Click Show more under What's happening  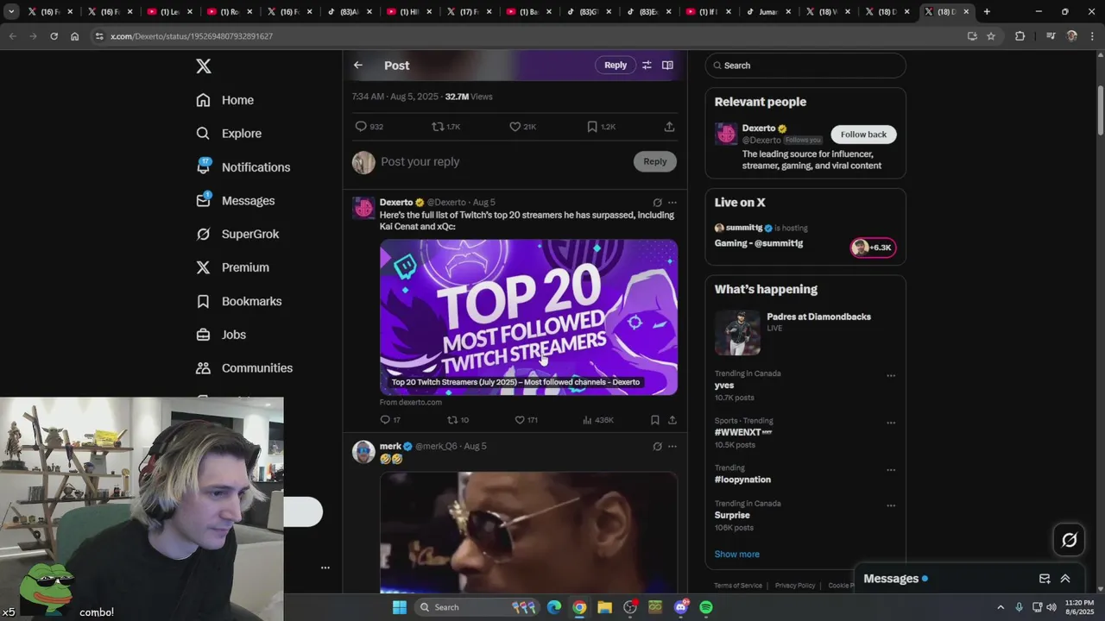point(737,554)
